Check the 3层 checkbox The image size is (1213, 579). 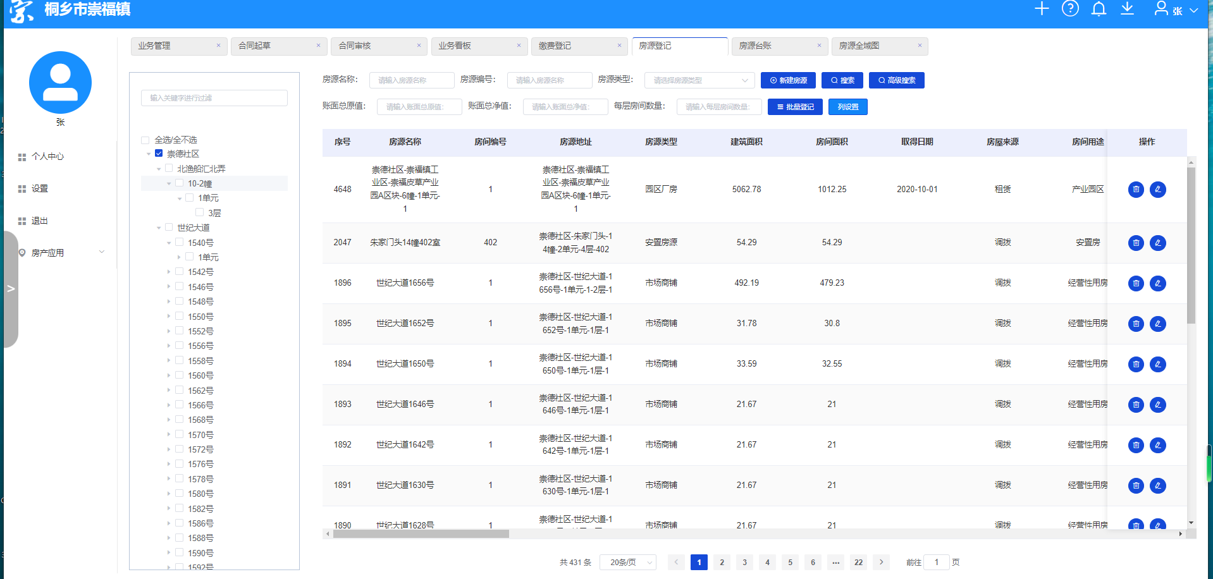(x=199, y=212)
